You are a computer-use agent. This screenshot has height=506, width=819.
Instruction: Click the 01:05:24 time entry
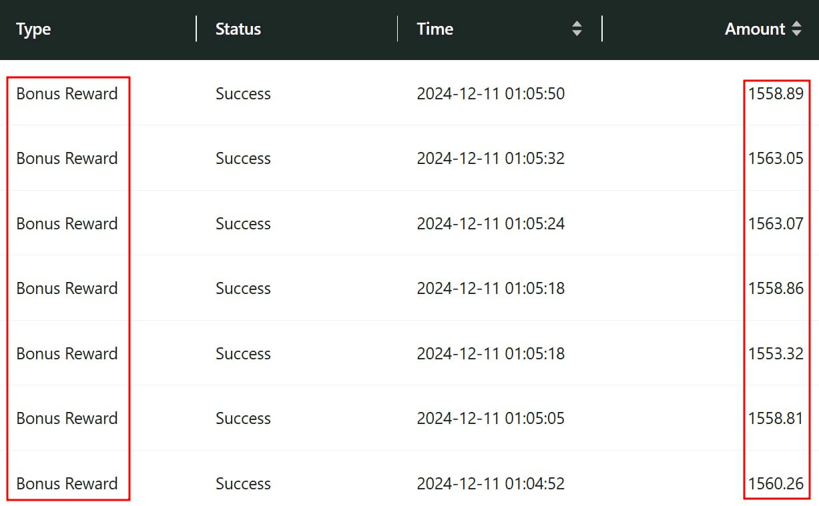[491, 223]
